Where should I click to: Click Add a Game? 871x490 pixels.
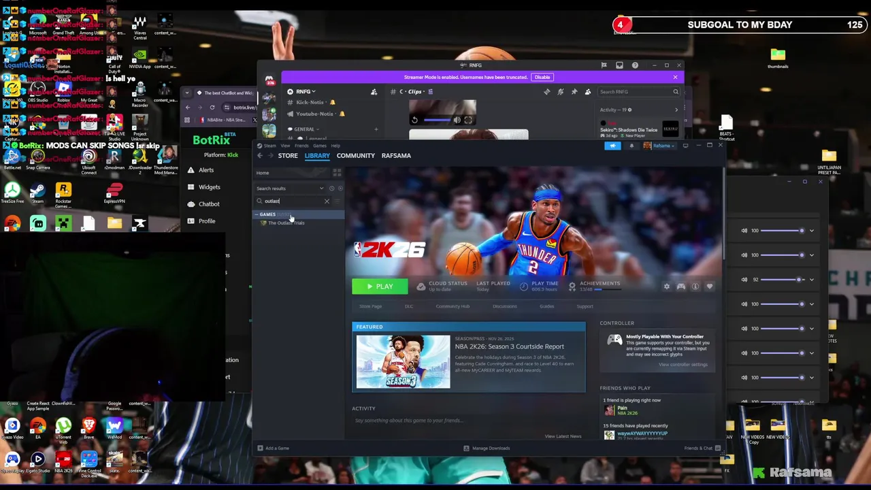[273, 448]
